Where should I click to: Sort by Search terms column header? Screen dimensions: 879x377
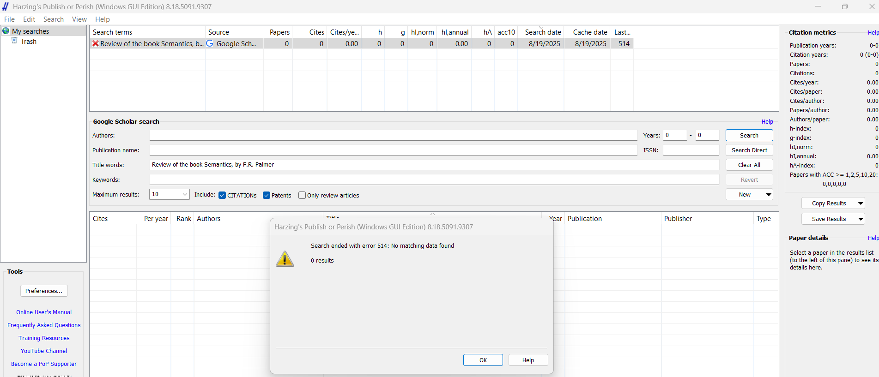tap(147, 32)
